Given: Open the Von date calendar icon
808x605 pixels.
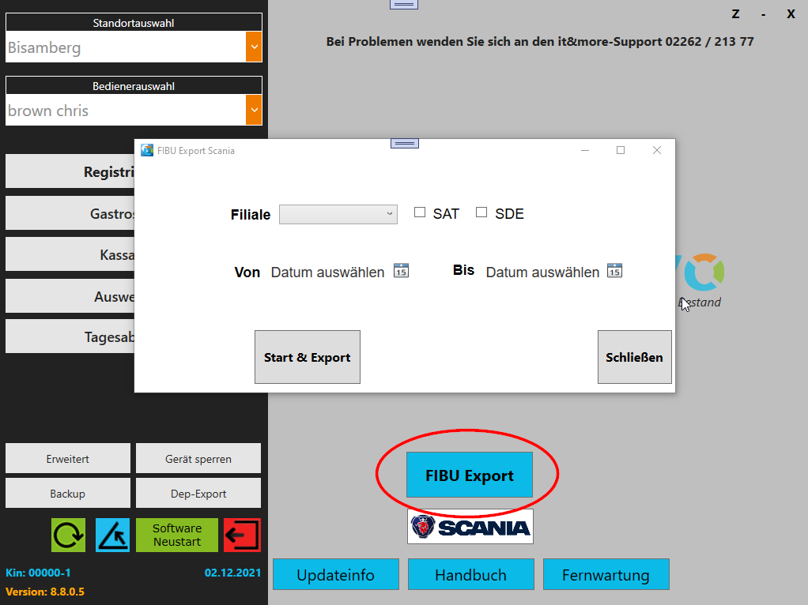Looking at the screenshot, I should [401, 270].
